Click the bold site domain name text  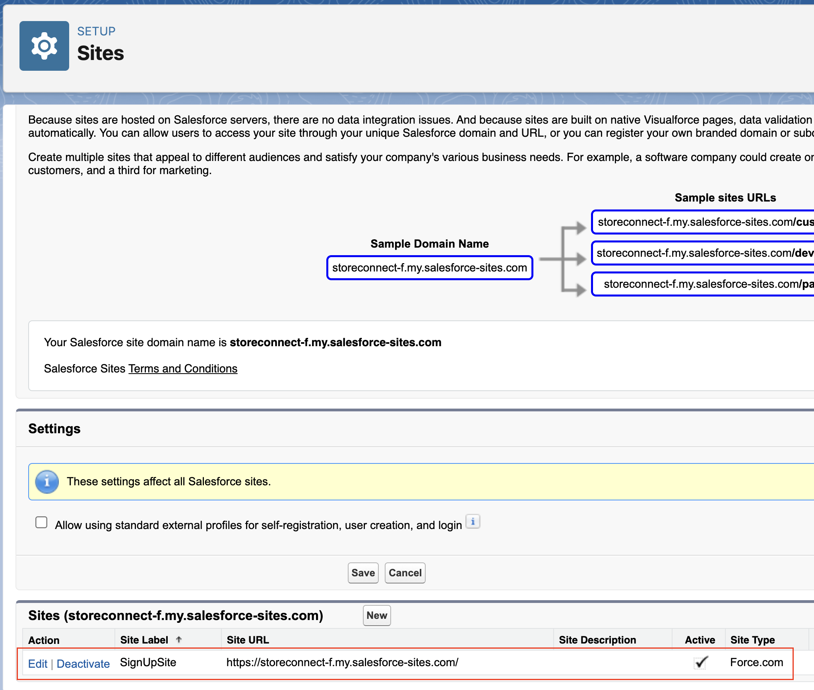(x=335, y=342)
